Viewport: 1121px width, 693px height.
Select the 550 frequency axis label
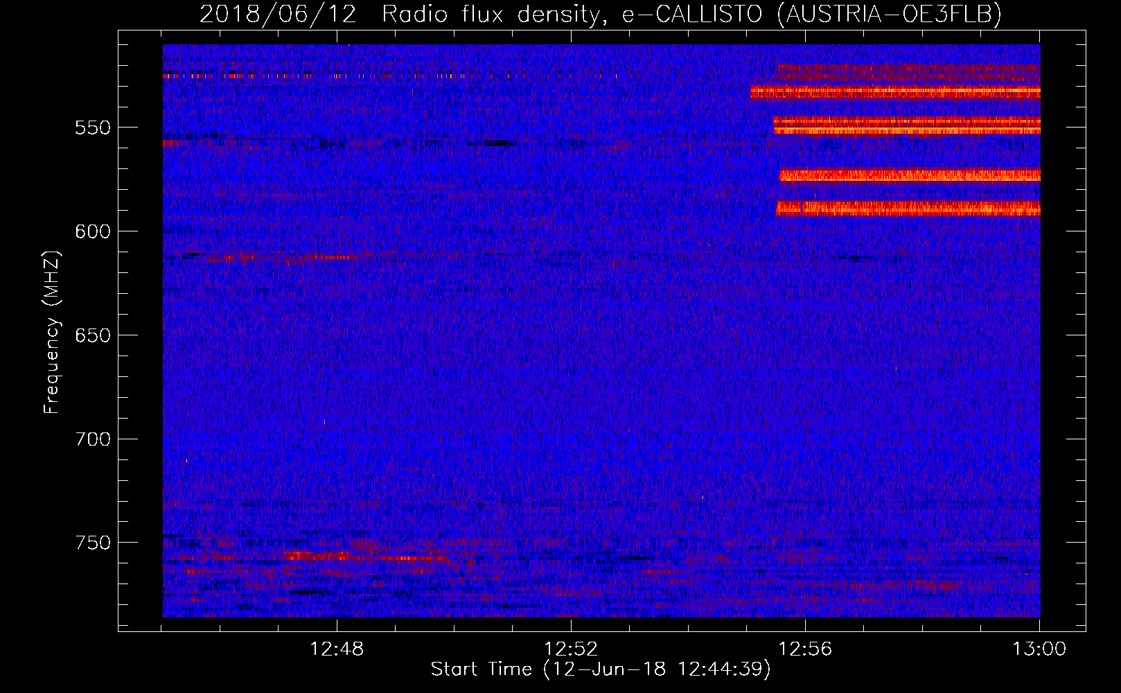tap(93, 128)
